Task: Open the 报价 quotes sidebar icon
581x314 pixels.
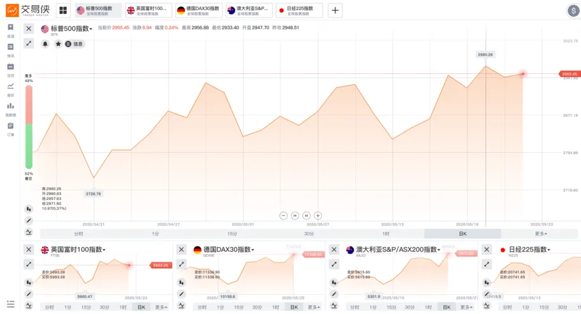Action: [x=11, y=86]
